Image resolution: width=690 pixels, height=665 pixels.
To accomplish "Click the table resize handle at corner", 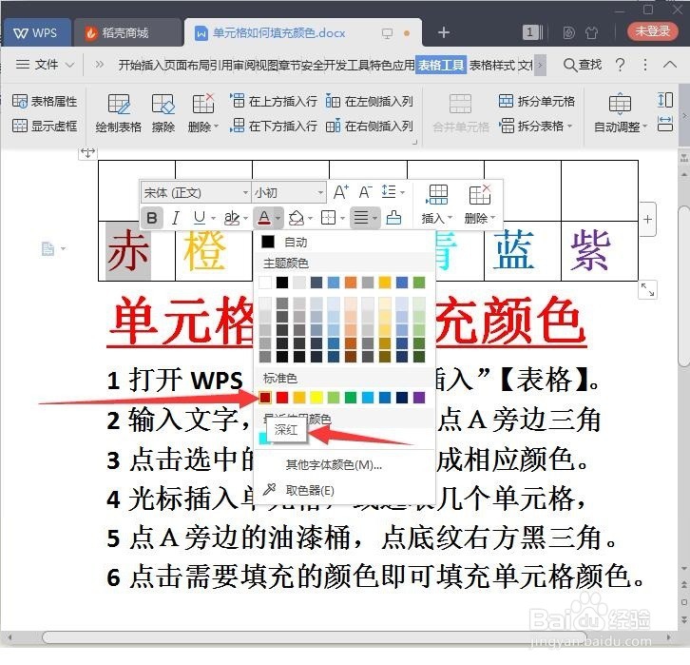I will (647, 290).
